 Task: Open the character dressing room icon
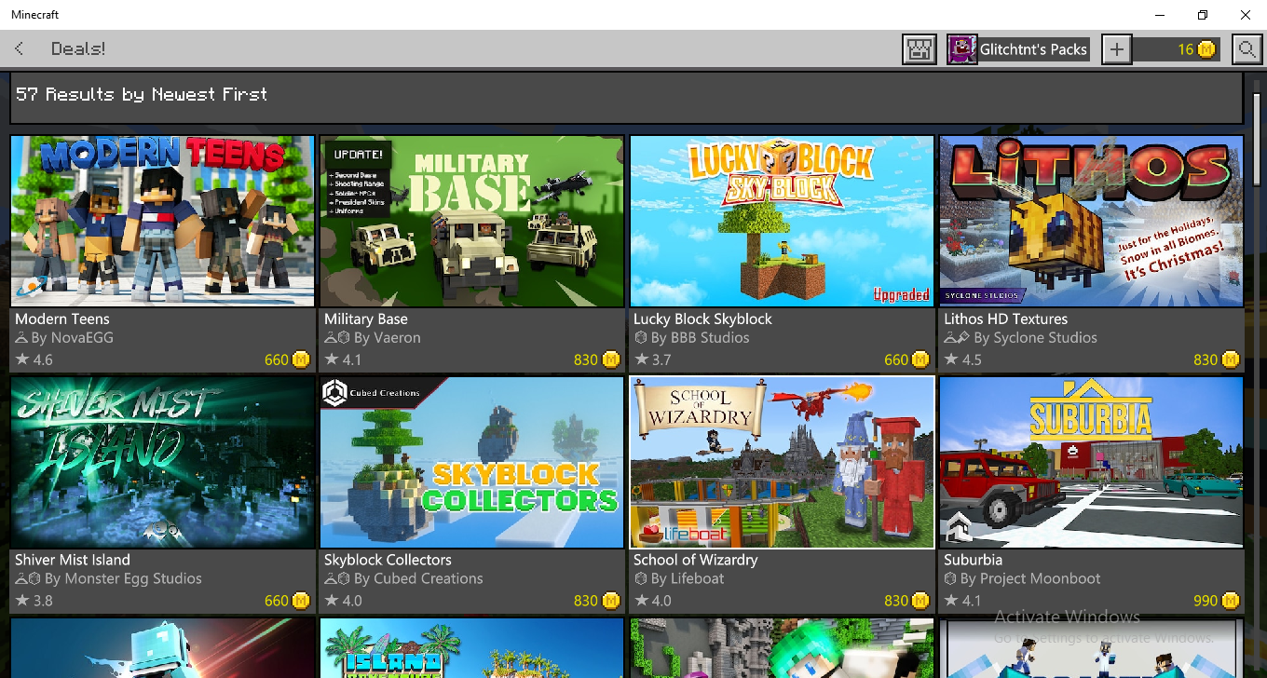point(920,49)
